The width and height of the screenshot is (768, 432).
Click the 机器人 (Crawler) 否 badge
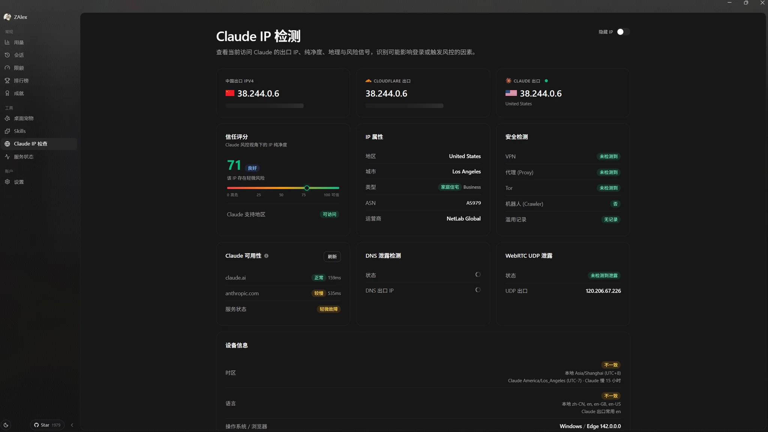click(615, 204)
